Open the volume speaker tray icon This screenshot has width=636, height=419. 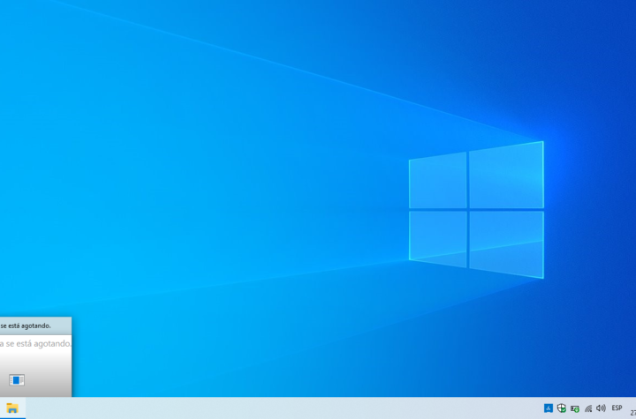pos(601,408)
